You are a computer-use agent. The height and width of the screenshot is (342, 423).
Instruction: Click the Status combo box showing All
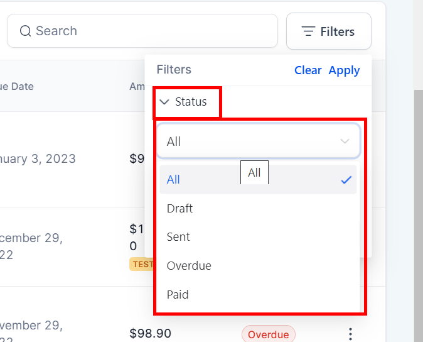click(251, 141)
